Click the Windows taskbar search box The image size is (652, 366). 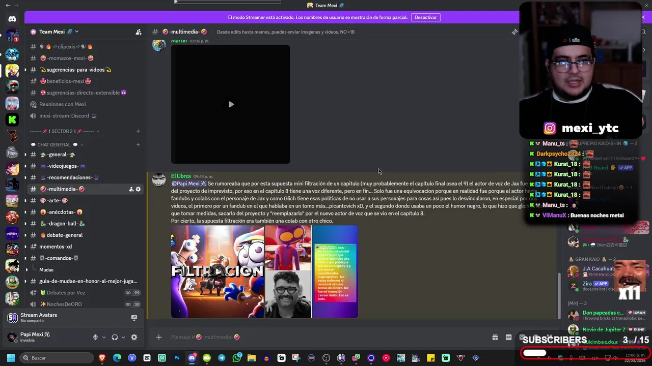pyautogui.click(x=56, y=358)
